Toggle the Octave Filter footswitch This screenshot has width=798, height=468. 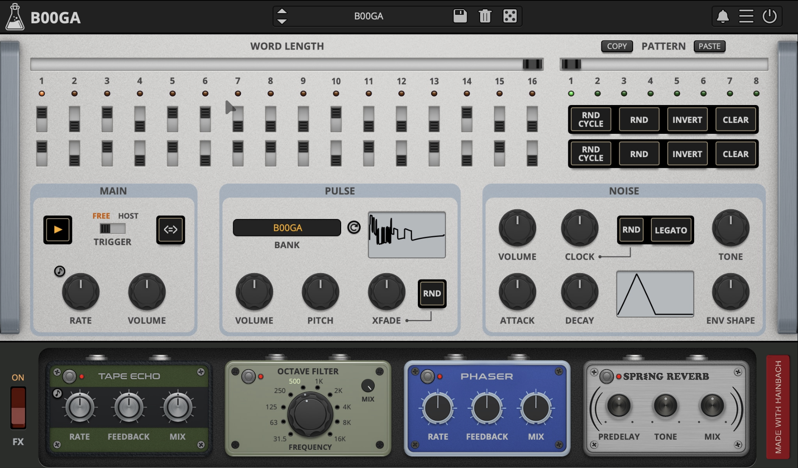pos(249,376)
